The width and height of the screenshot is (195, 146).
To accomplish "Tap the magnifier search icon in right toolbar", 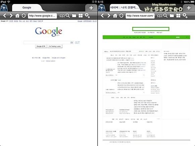I will pyautogui.click(x=165, y=16).
